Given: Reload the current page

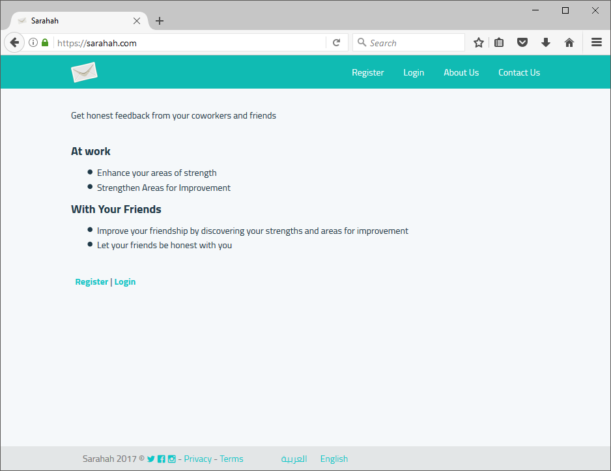Looking at the screenshot, I should click(337, 43).
